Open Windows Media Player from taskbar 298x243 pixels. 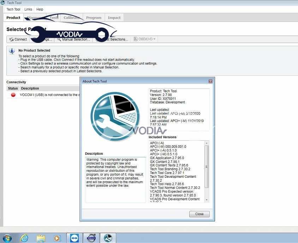coord(57,238)
